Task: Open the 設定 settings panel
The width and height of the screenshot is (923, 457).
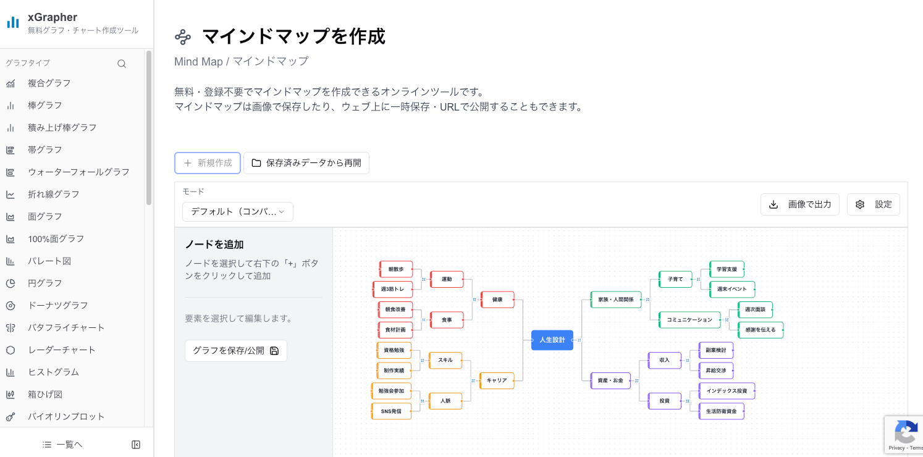Action: [x=873, y=204]
